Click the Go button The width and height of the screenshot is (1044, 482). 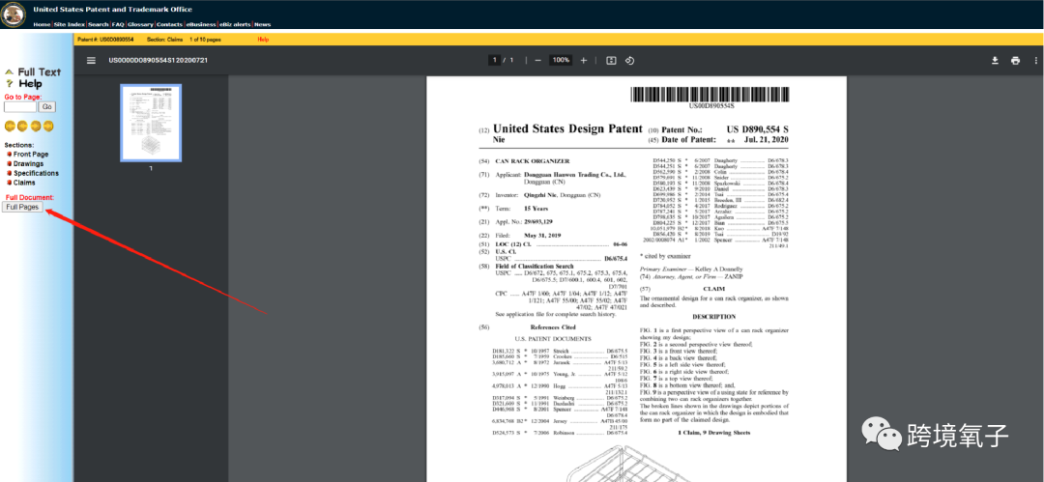coord(47,106)
